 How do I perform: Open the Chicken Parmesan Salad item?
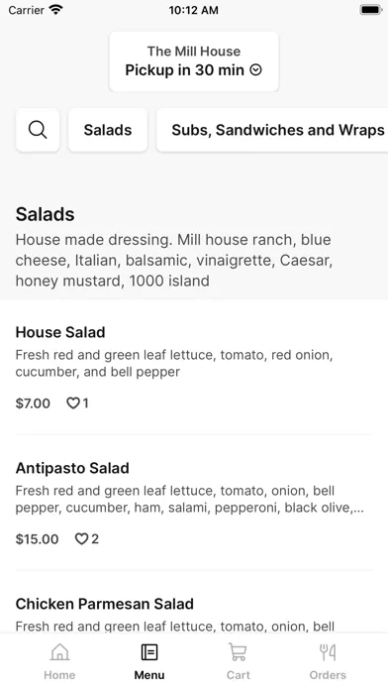(194, 614)
